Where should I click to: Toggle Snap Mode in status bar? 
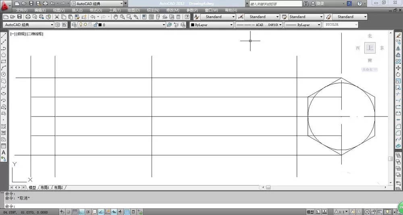coord(69,212)
